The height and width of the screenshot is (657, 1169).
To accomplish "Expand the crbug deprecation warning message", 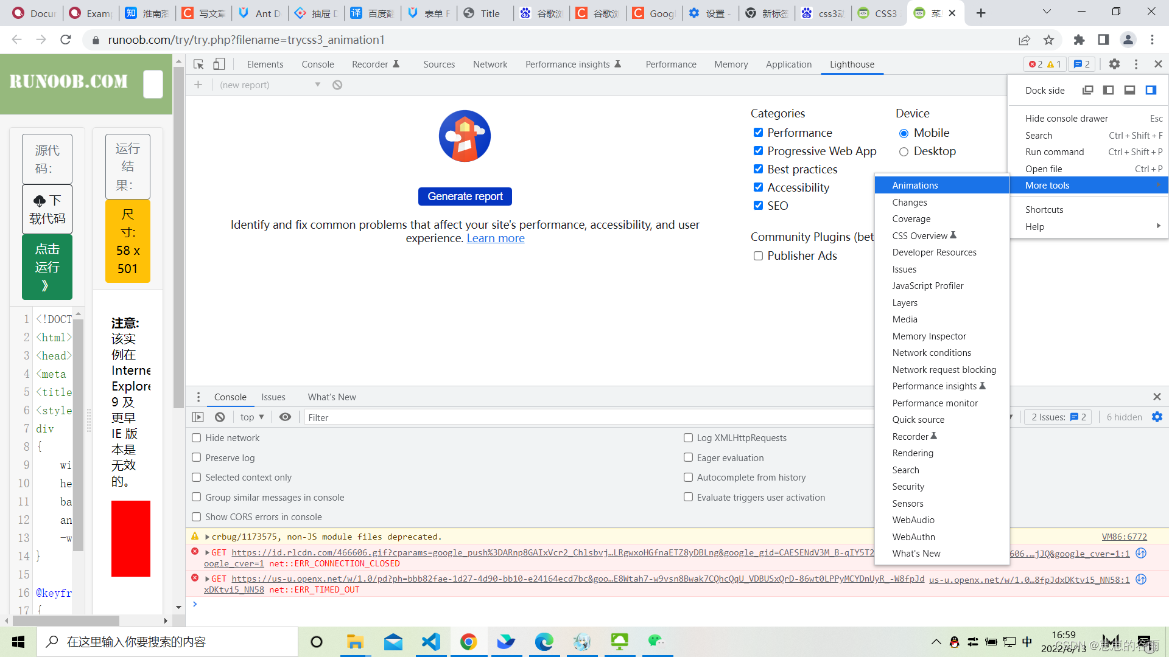I will point(208,537).
